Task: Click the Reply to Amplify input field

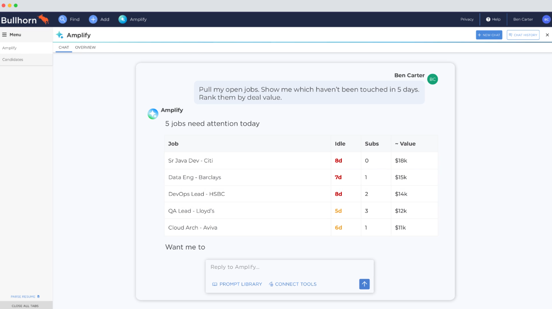Action: [289, 267]
